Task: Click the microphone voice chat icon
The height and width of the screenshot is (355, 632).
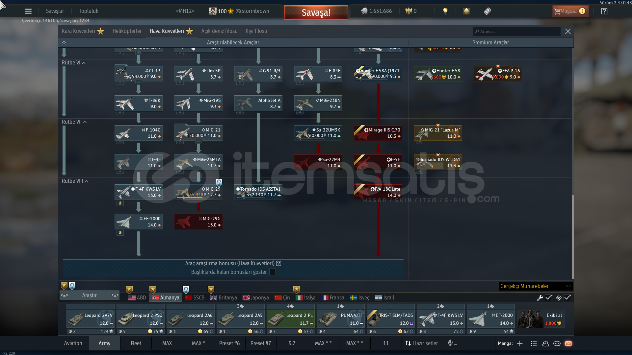Action: pos(450,343)
